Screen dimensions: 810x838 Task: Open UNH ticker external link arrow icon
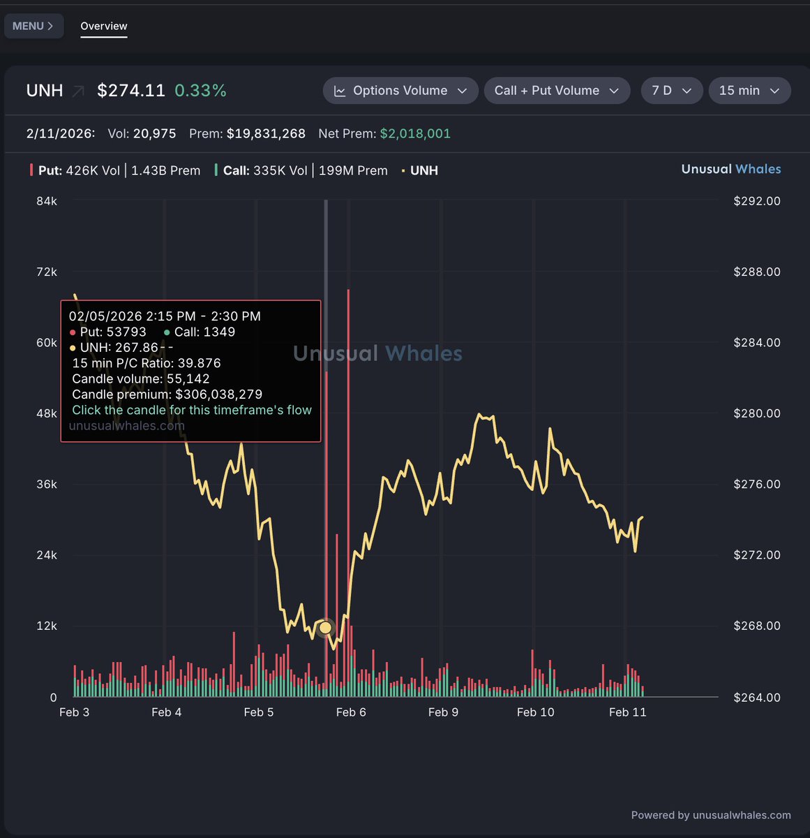tap(78, 91)
